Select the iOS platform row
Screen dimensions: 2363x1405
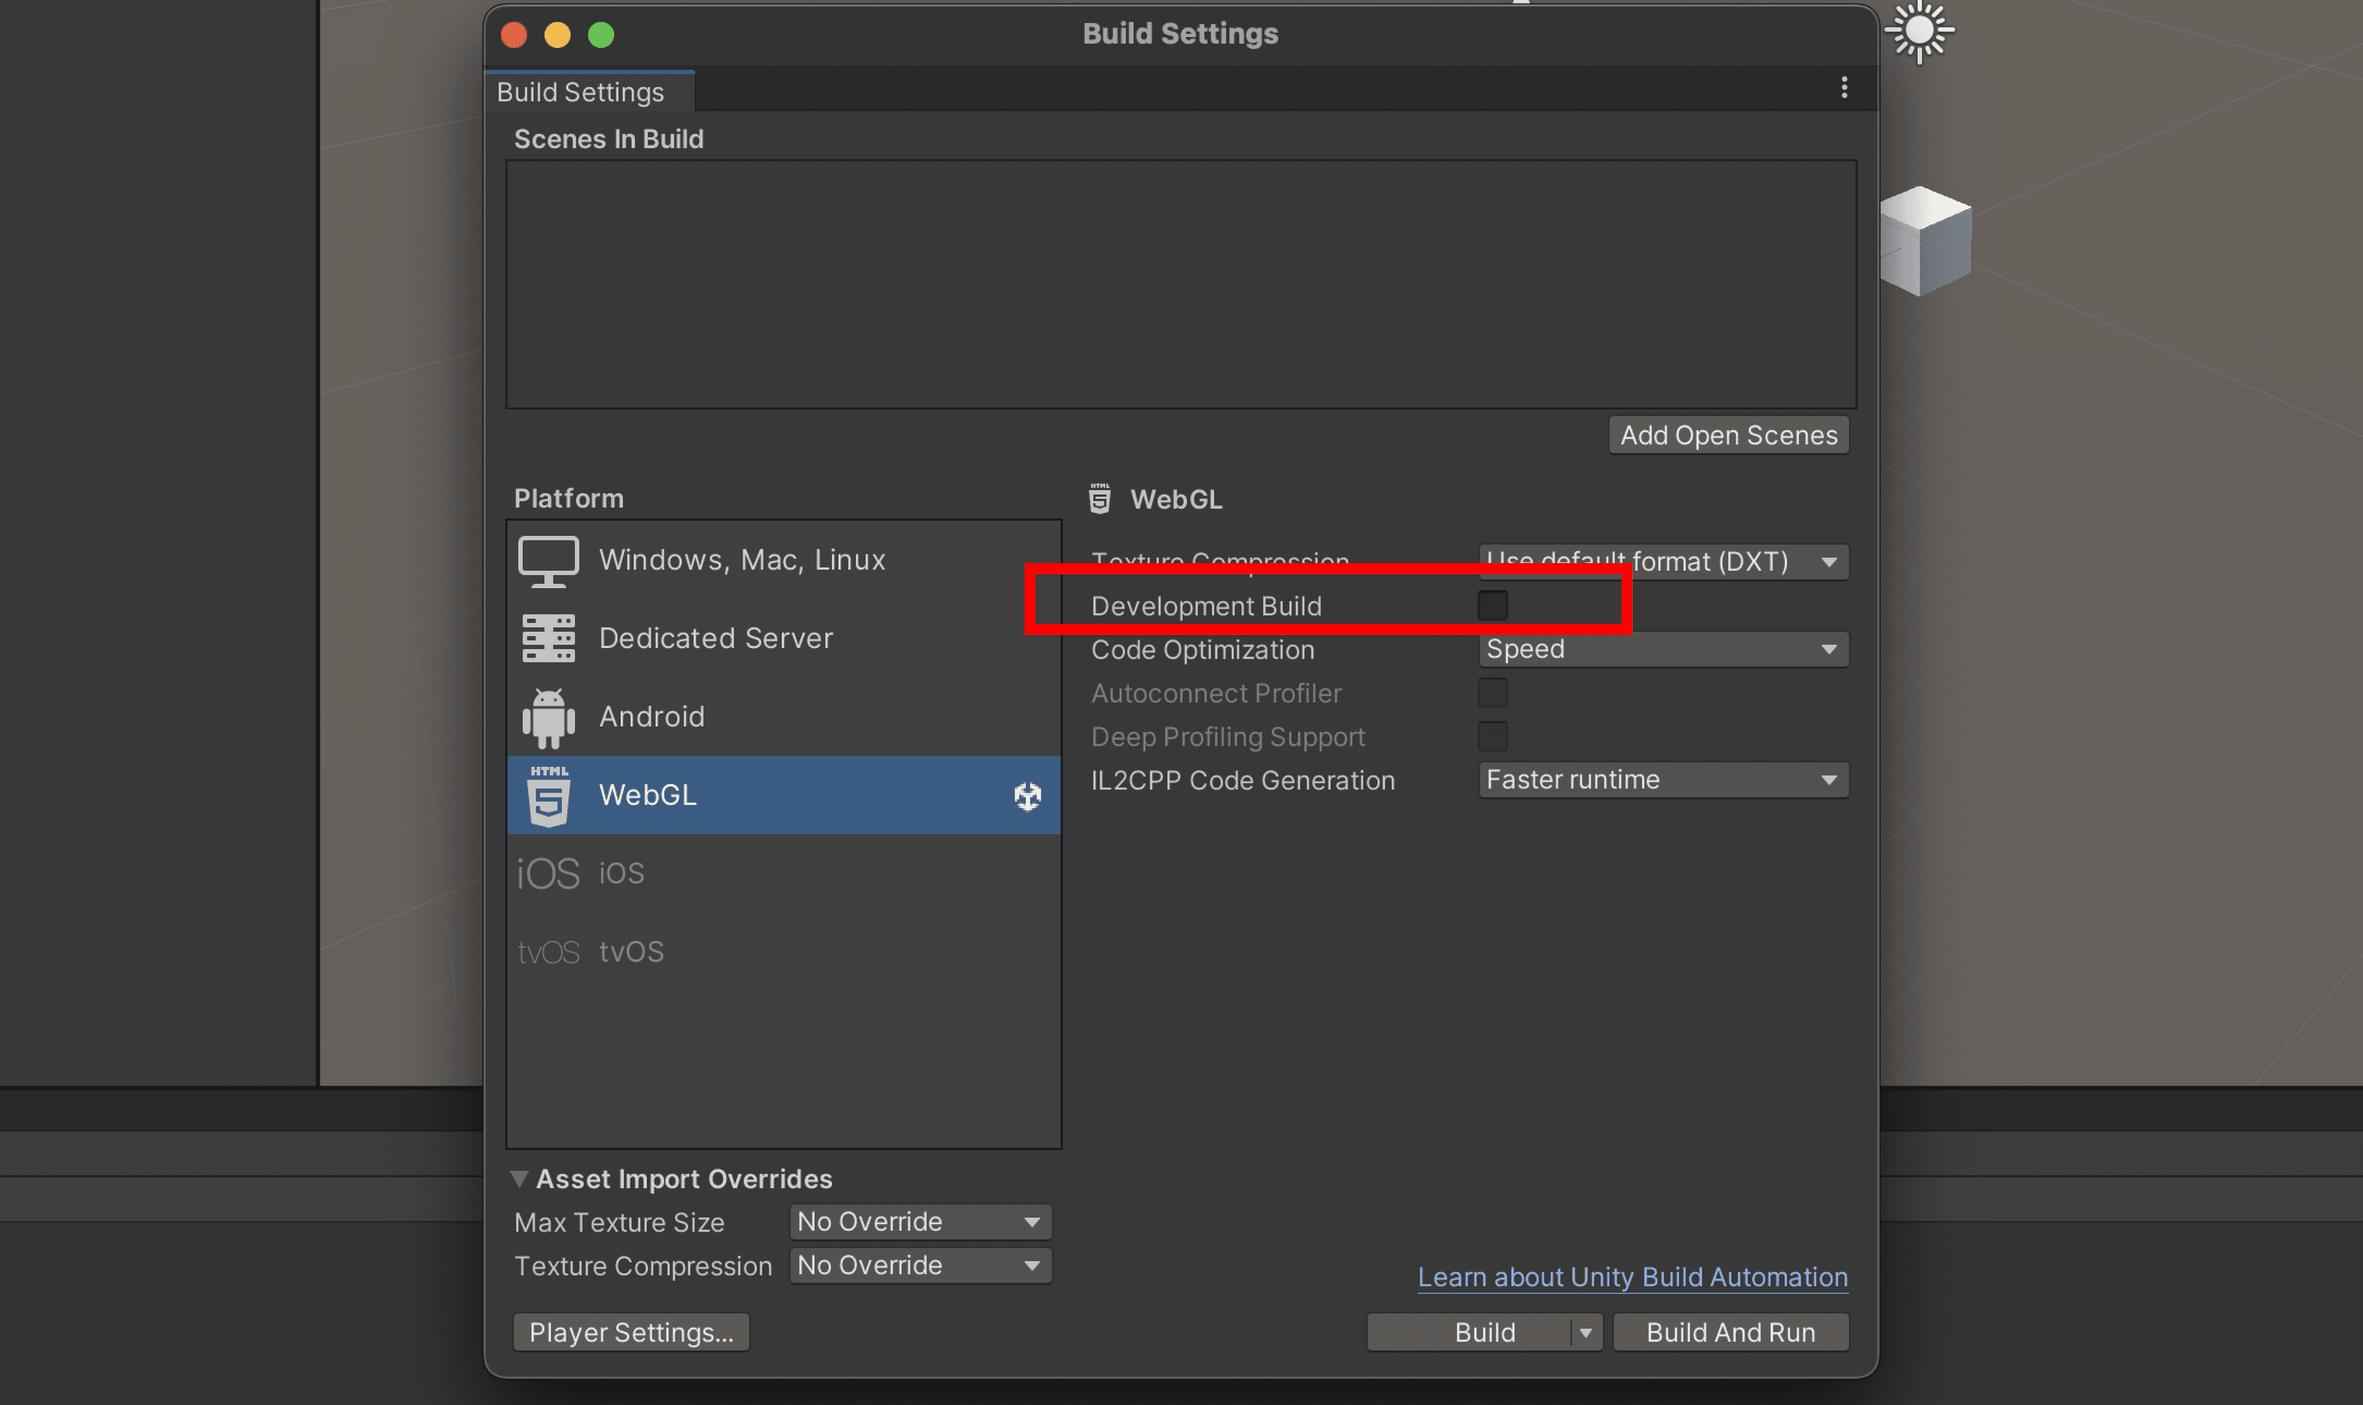(x=784, y=873)
